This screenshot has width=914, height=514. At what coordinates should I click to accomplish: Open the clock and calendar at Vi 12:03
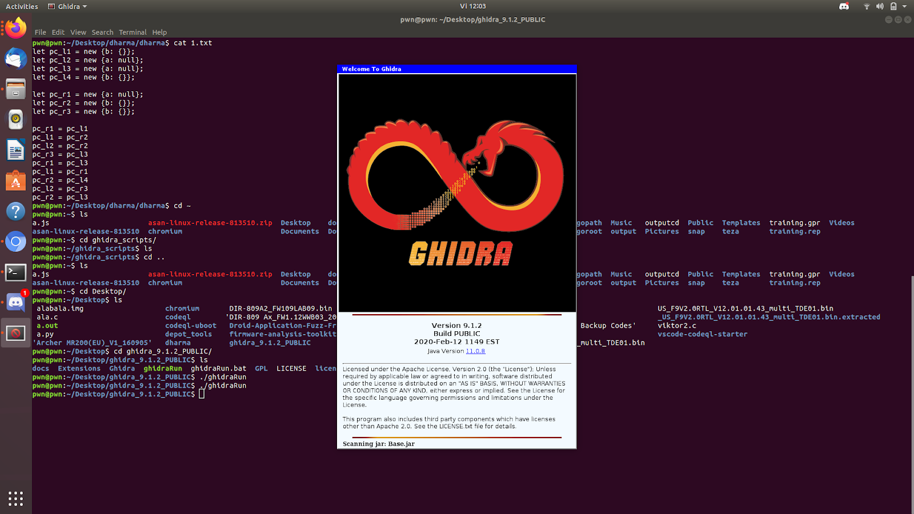(x=472, y=6)
